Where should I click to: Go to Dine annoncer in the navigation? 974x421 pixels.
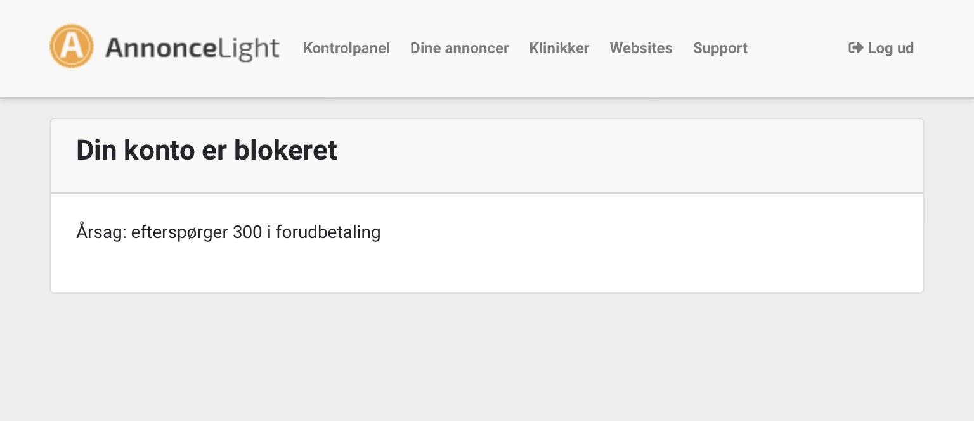[460, 48]
